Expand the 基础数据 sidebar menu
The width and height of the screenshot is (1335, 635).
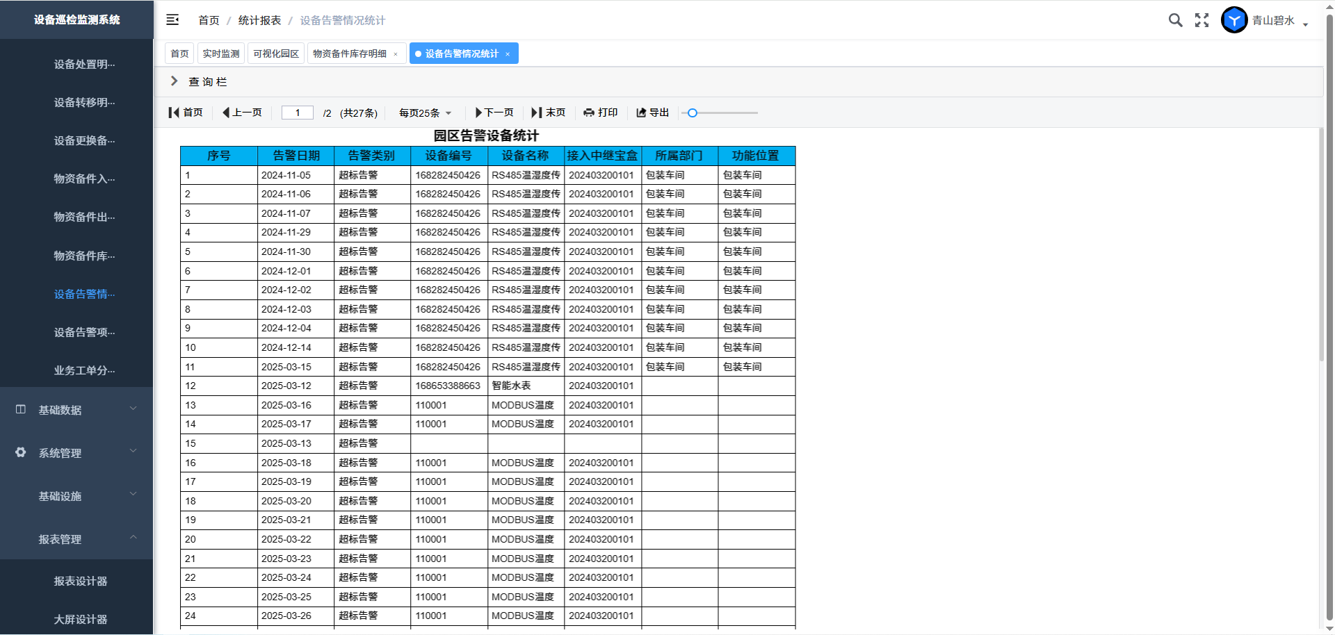(x=76, y=410)
